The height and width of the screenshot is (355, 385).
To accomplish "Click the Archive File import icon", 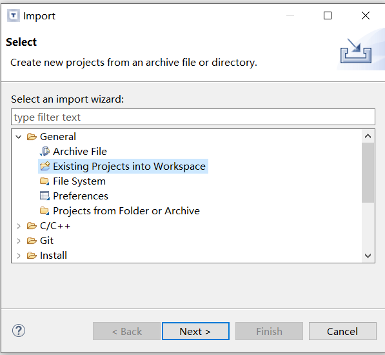I will coord(44,151).
